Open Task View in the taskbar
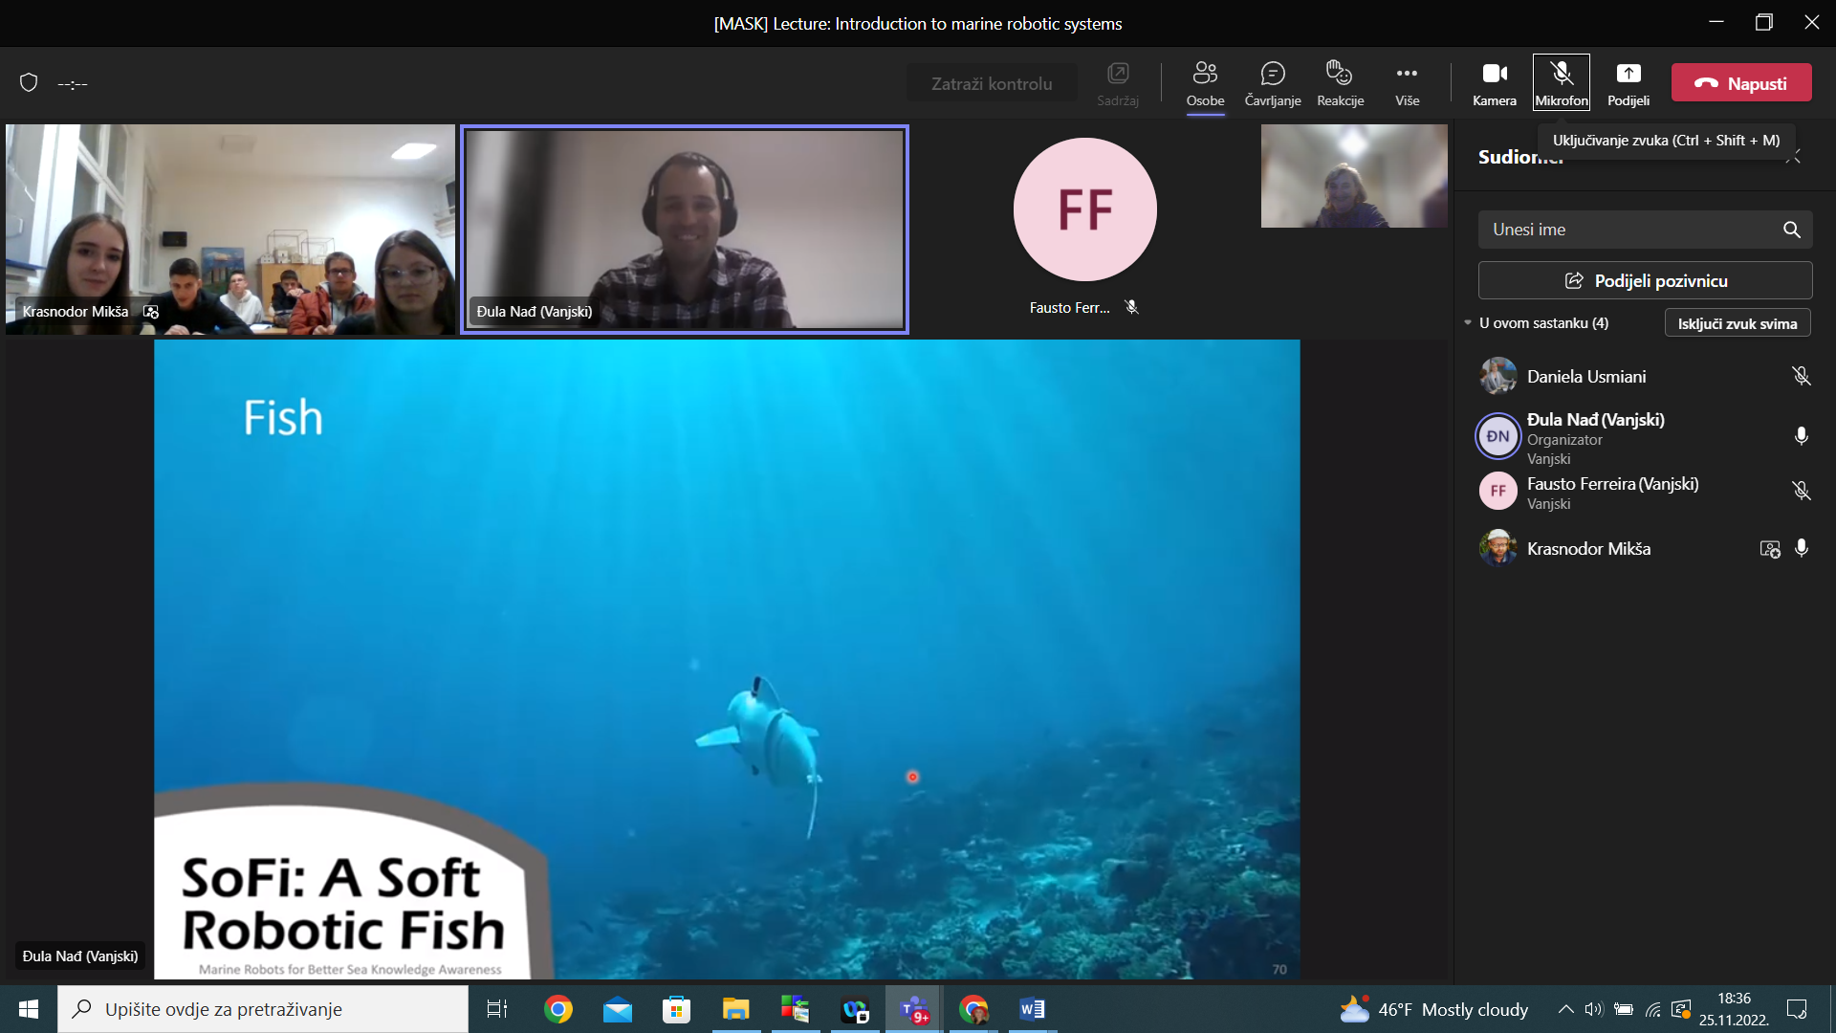1836x1033 pixels. [x=497, y=1009]
